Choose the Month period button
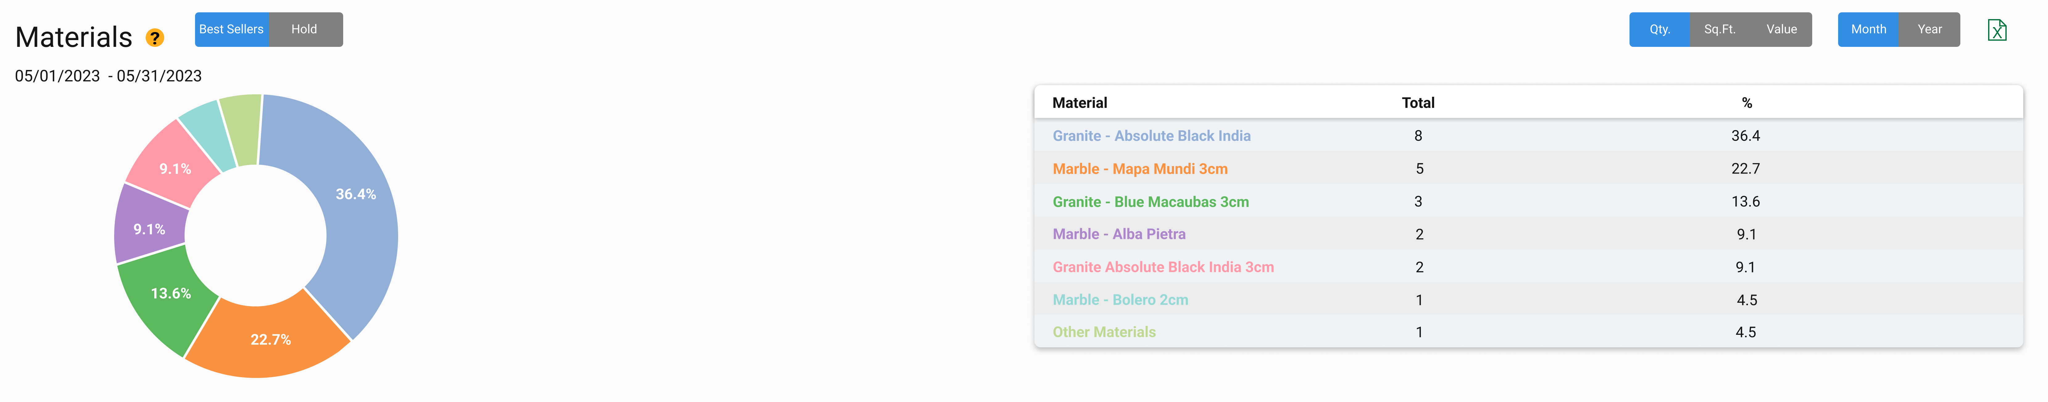Screen dimensions: 2048x402 pos(1868,29)
